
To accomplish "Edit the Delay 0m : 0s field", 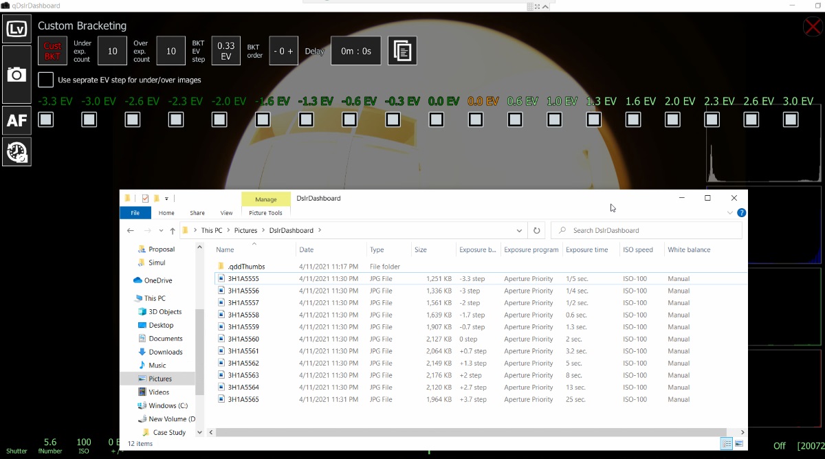I will (356, 51).
